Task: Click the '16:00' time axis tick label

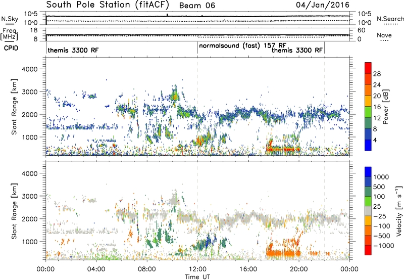Action: 248,269
